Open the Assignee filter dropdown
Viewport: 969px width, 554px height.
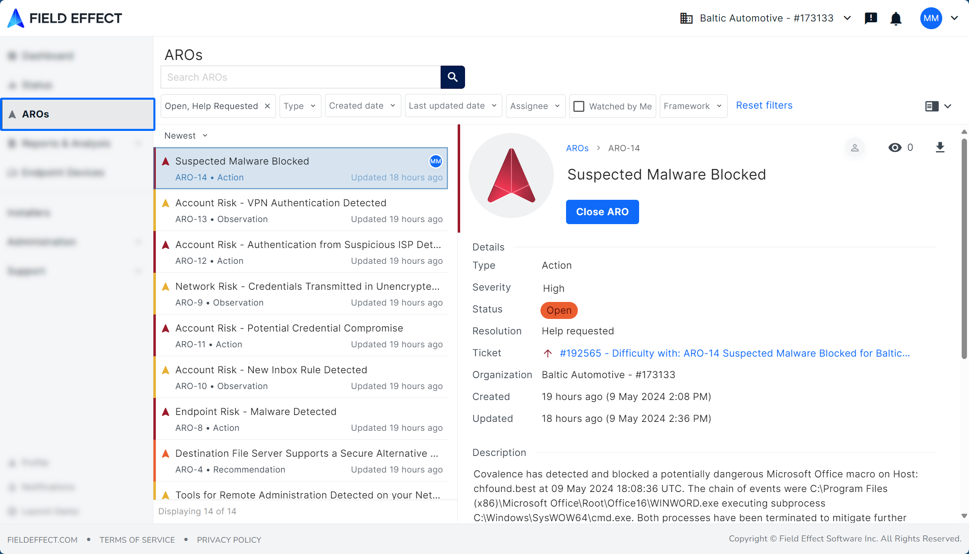coord(535,106)
